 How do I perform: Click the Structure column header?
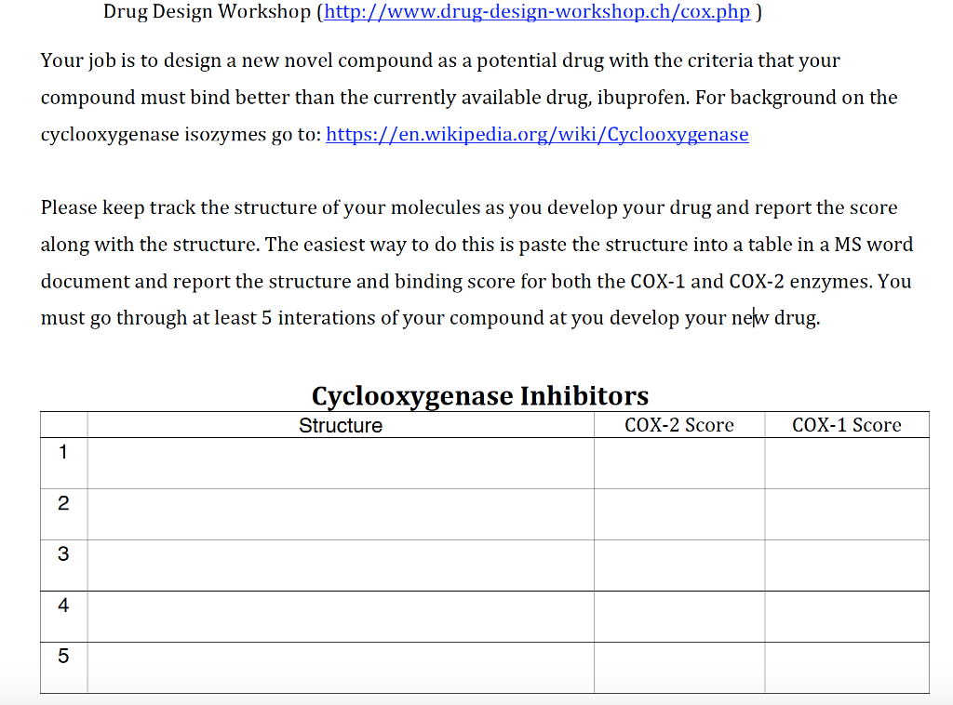pyautogui.click(x=341, y=425)
